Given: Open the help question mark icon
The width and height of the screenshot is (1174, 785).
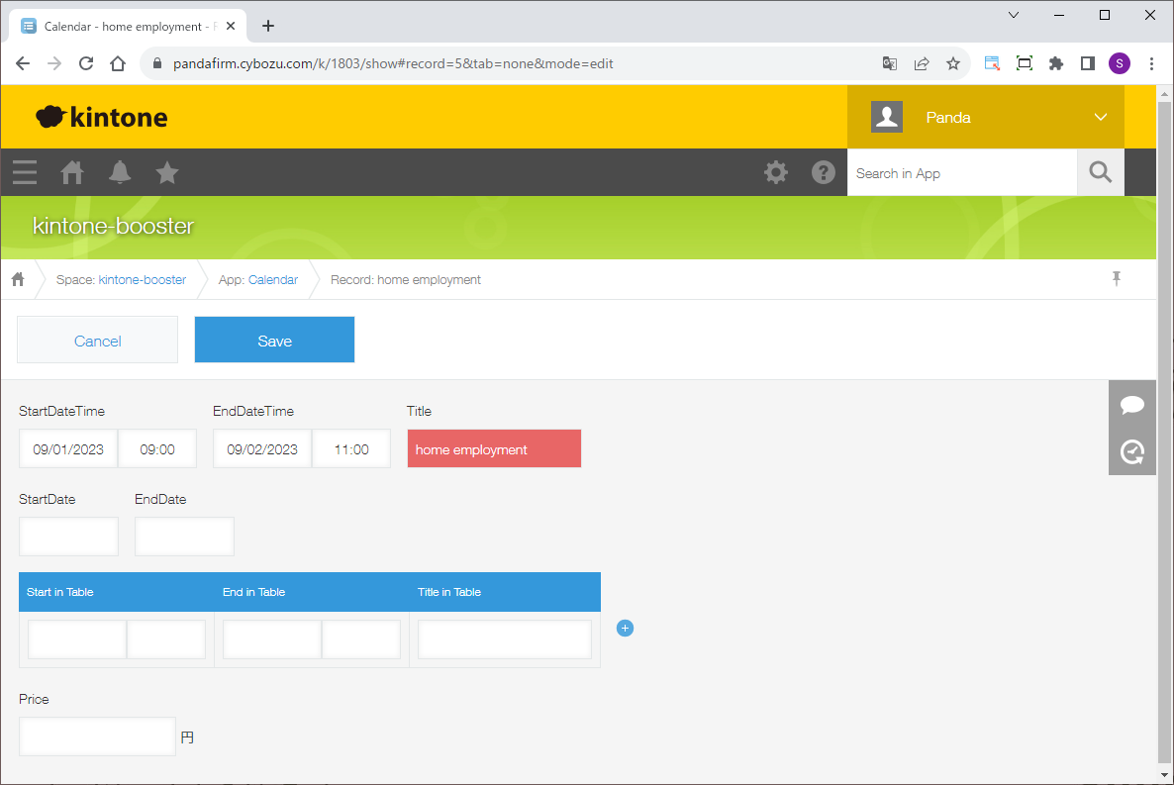Looking at the screenshot, I should (824, 173).
